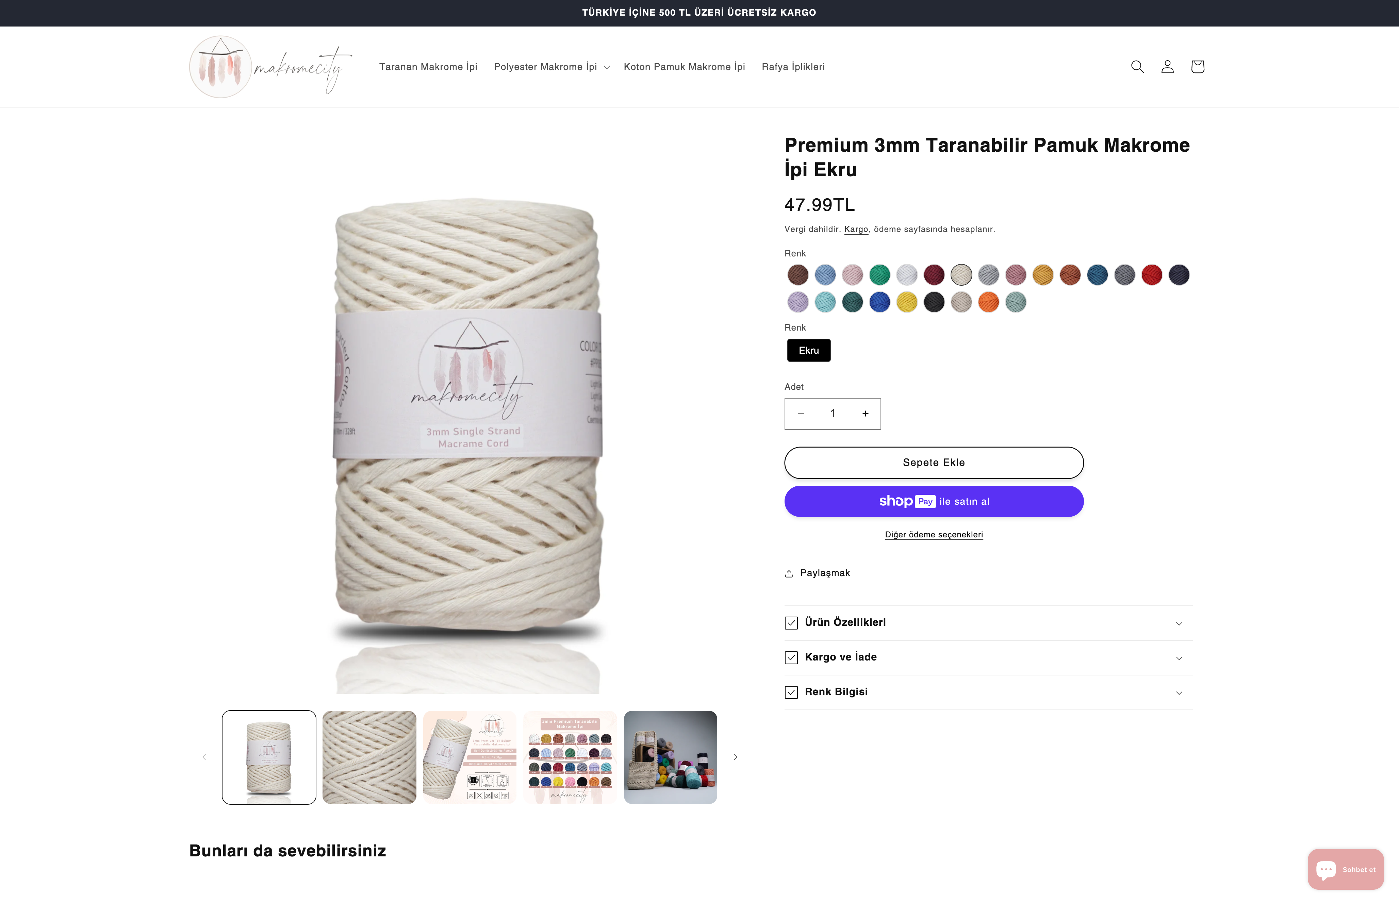This screenshot has height=904, width=1399.
Task: Open the Sohbet et chat bubble
Action: (1345, 869)
